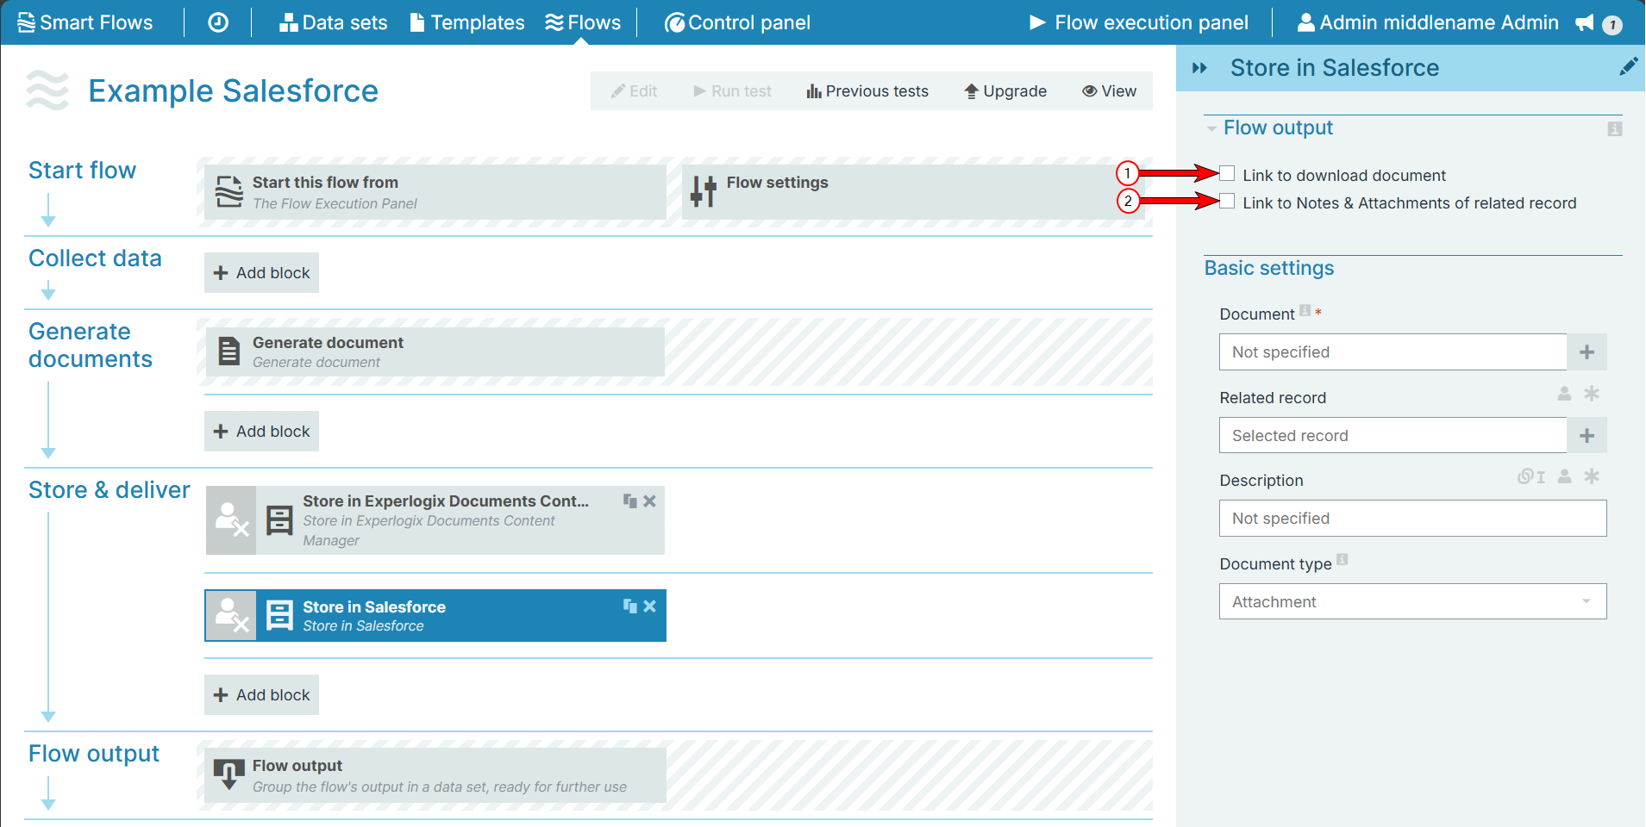Click the asterisk icon next to Related record

[1592, 394]
